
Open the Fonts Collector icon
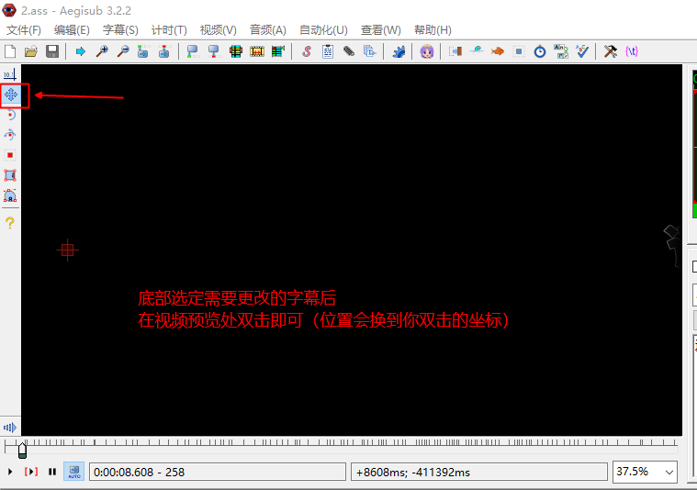(x=370, y=51)
